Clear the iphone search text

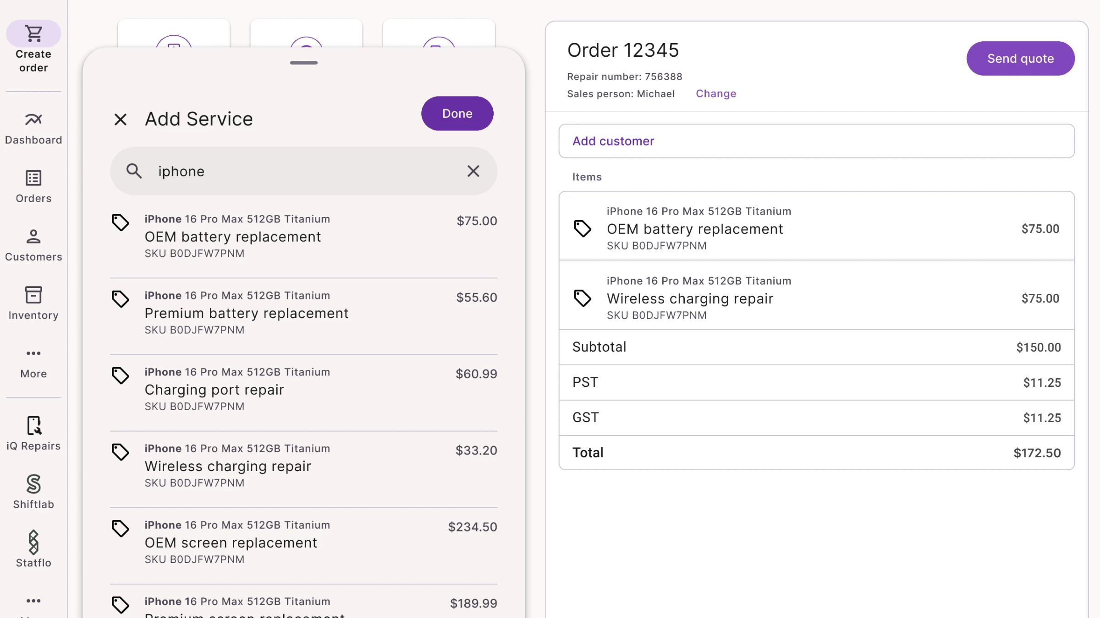click(x=473, y=171)
